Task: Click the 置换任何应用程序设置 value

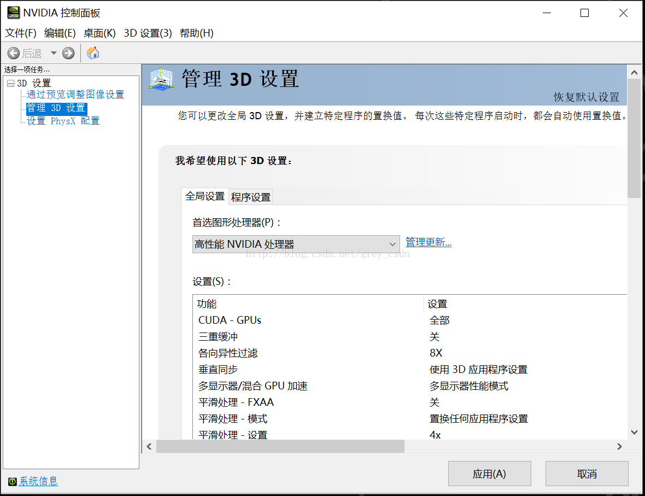Action: tap(479, 418)
